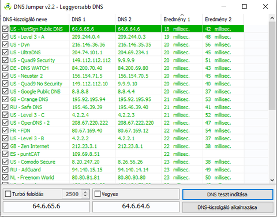The image size is (277, 217).
Task: Enable the Vegyes checkbox
Action: pyautogui.click(x=98, y=194)
